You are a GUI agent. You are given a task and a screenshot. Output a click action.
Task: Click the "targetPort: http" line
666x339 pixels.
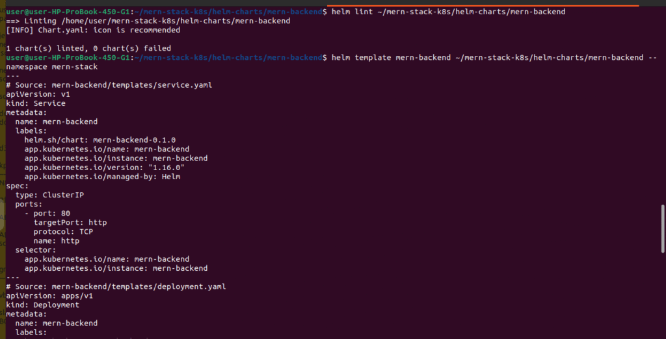point(70,222)
